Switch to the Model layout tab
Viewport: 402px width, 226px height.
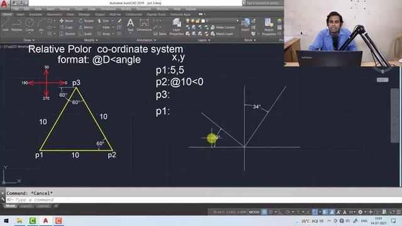[x=10, y=206]
